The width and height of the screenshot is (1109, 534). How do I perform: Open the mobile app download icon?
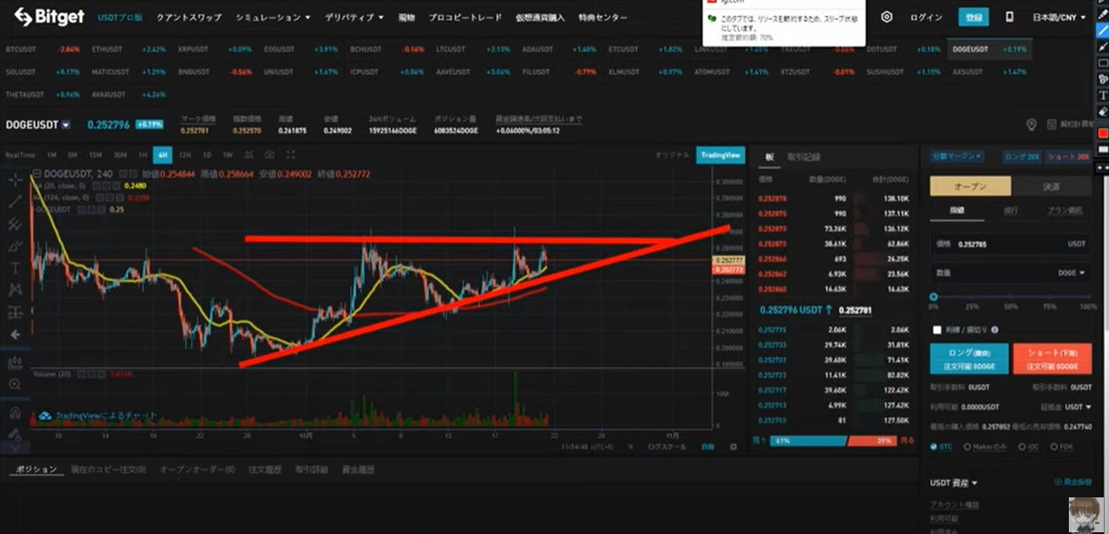tap(1010, 17)
